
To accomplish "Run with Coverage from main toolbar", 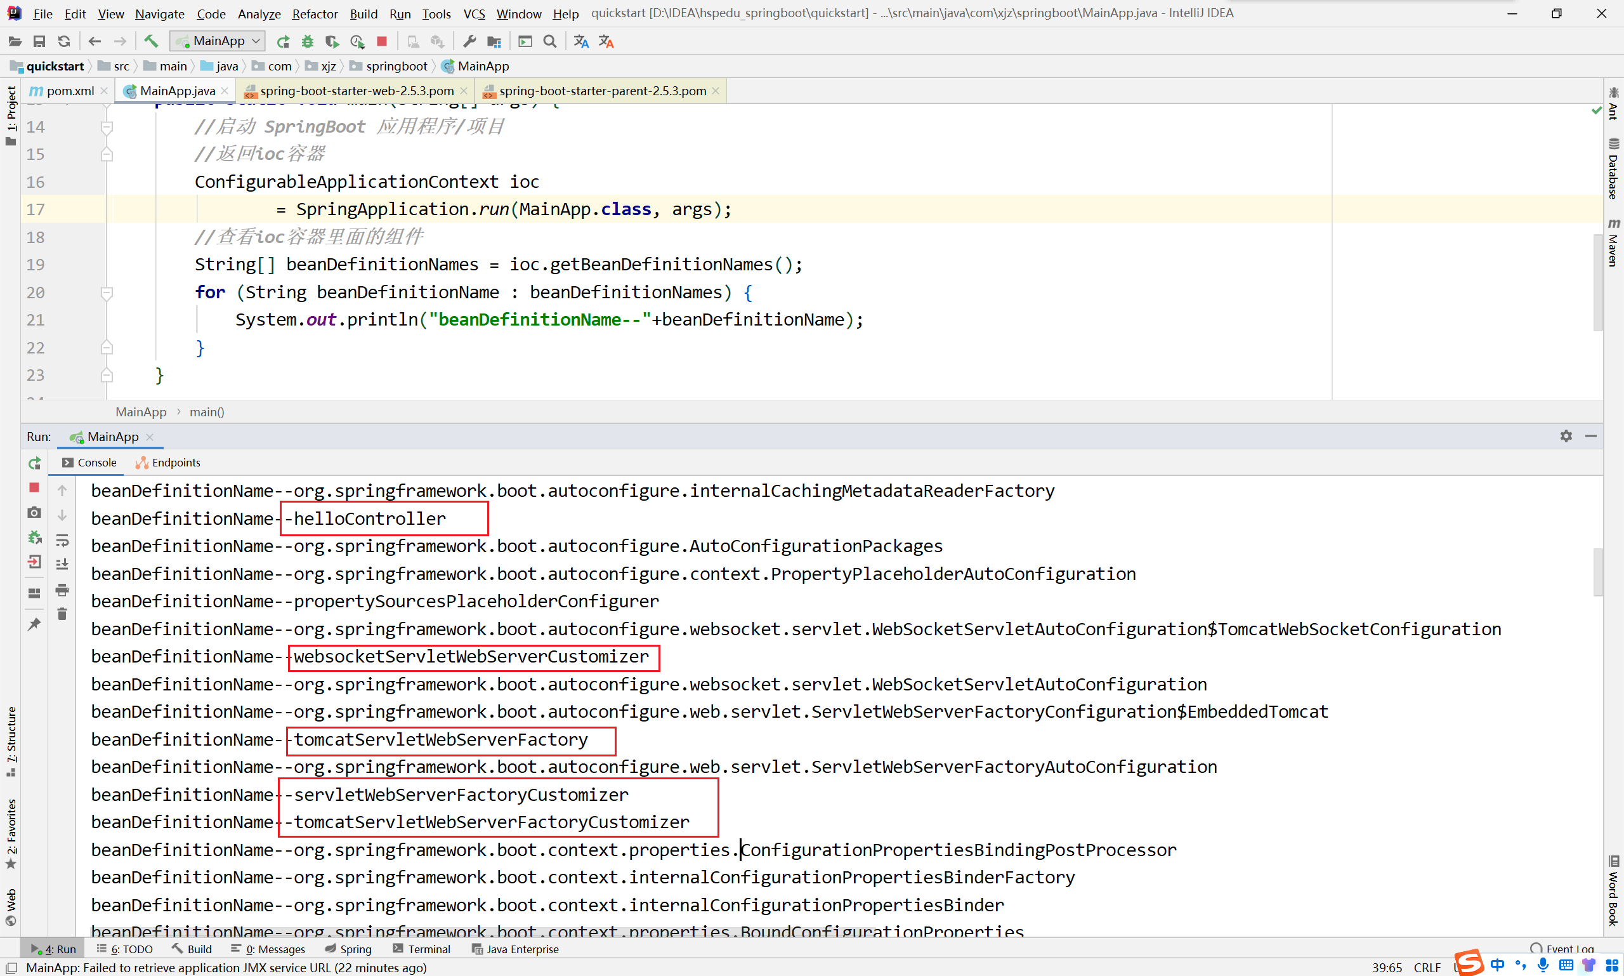I will point(332,41).
